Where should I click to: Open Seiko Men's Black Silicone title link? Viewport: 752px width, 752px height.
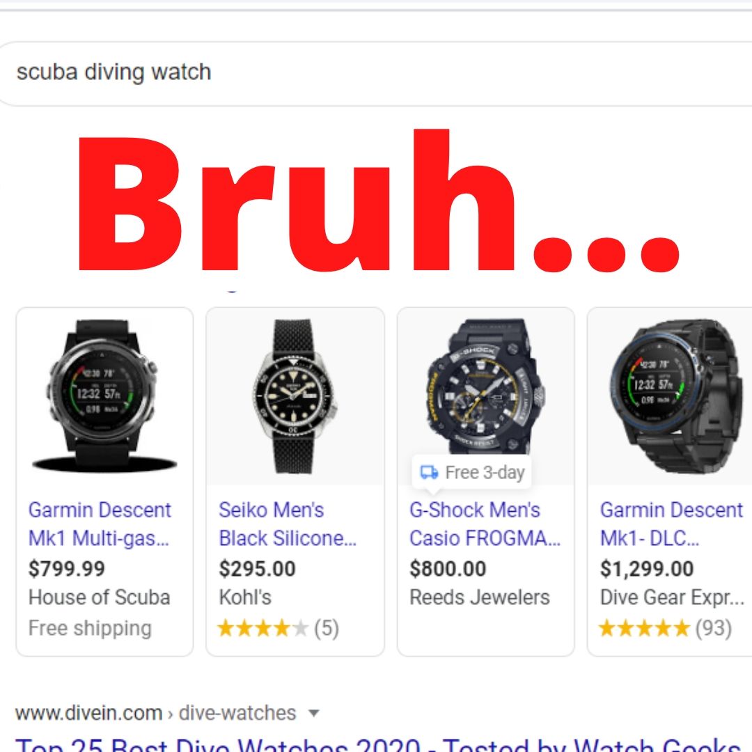pos(288,524)
